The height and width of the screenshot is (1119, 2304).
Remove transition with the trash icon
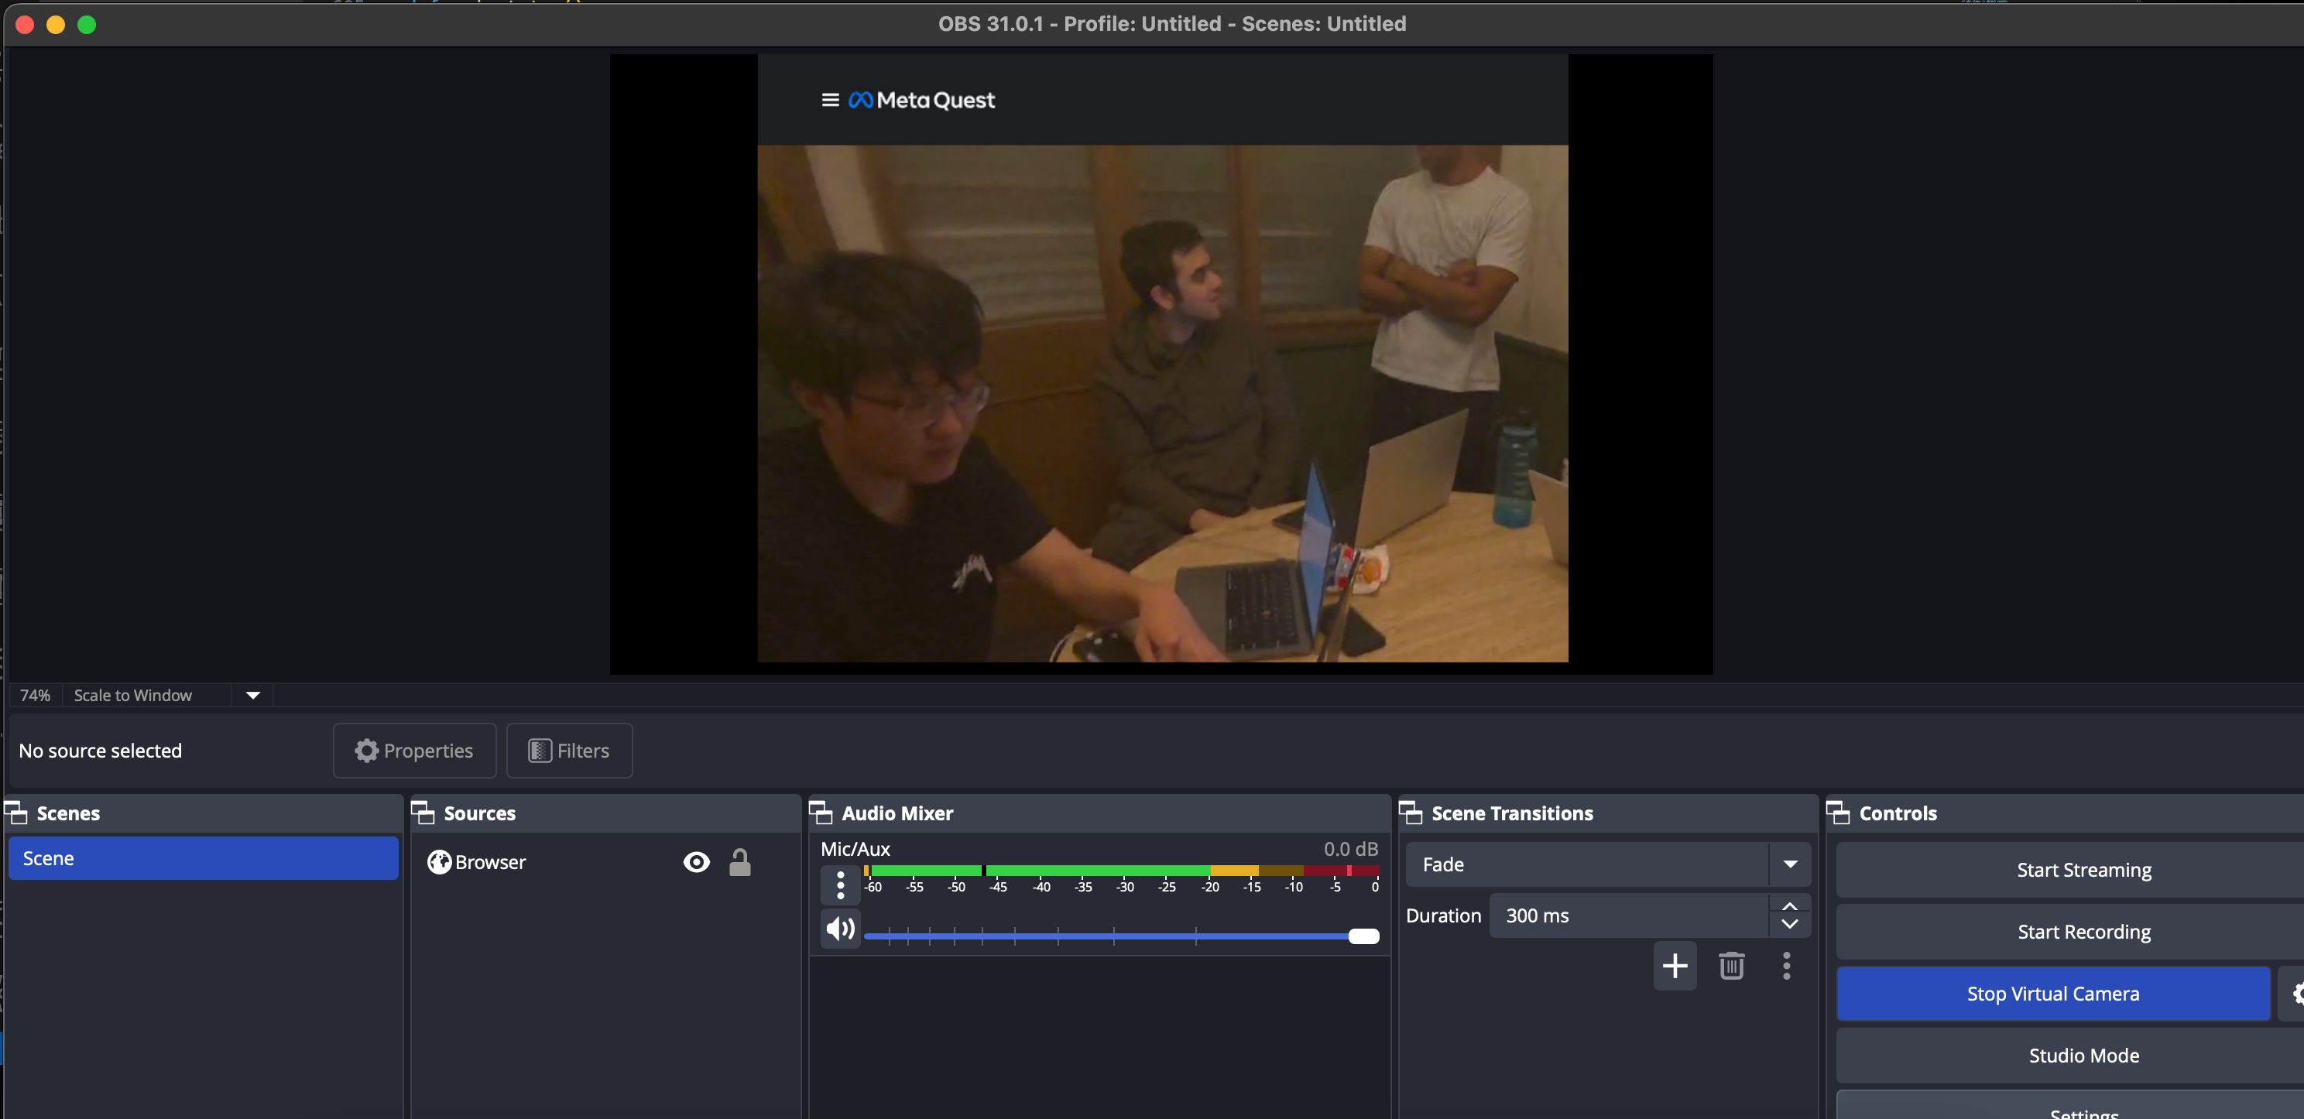tap(1730, 967)
